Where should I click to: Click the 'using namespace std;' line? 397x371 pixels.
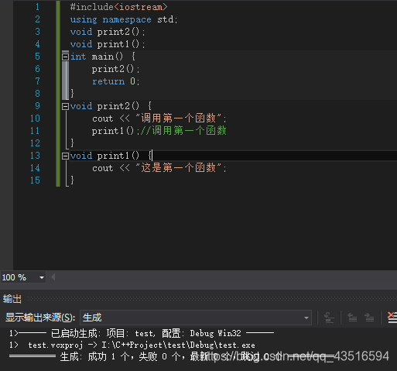click(x=124, y=19)
